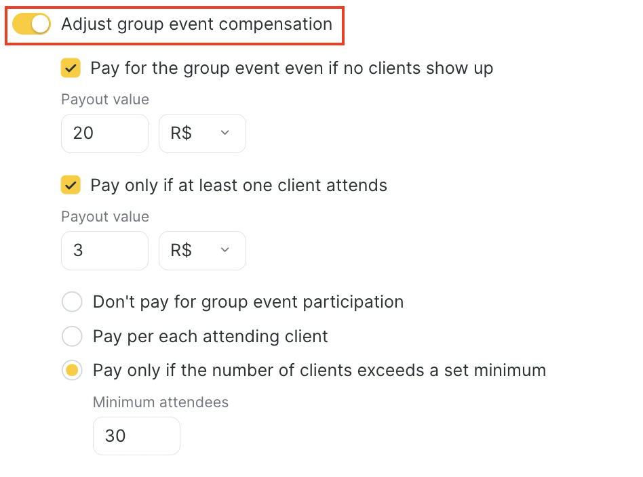Viewport: 643px width, 477px height.
Task: Click the chevron arrow in the first R$ dropdown
Action: (225, 133)
